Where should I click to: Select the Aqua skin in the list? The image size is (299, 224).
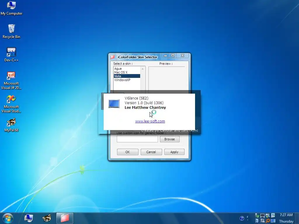(x=127, y=69)
